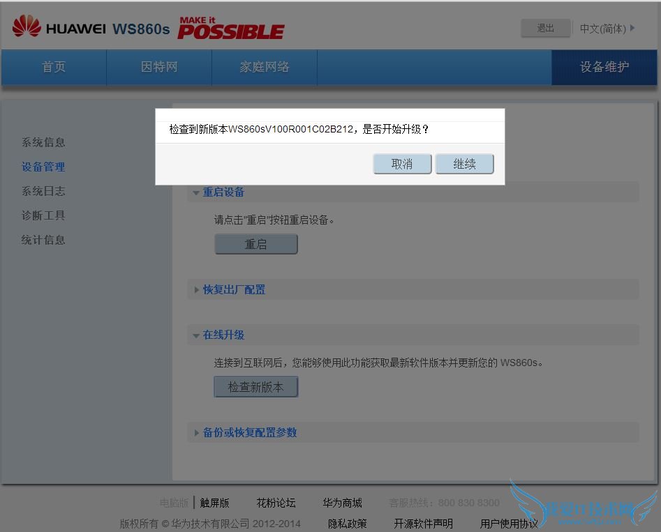
Task: Click the 重启 restart button
Action: pos(255,243)
